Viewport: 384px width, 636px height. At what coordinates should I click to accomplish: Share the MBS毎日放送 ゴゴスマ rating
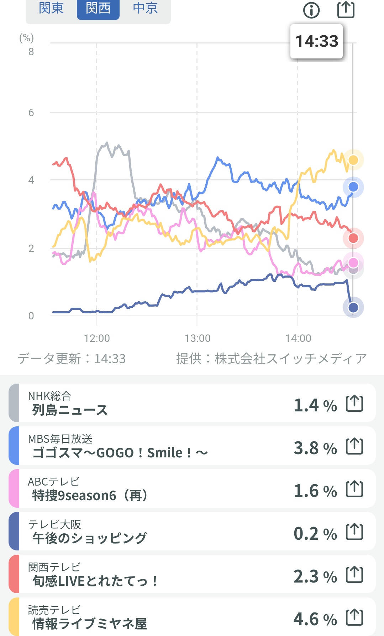354,446
